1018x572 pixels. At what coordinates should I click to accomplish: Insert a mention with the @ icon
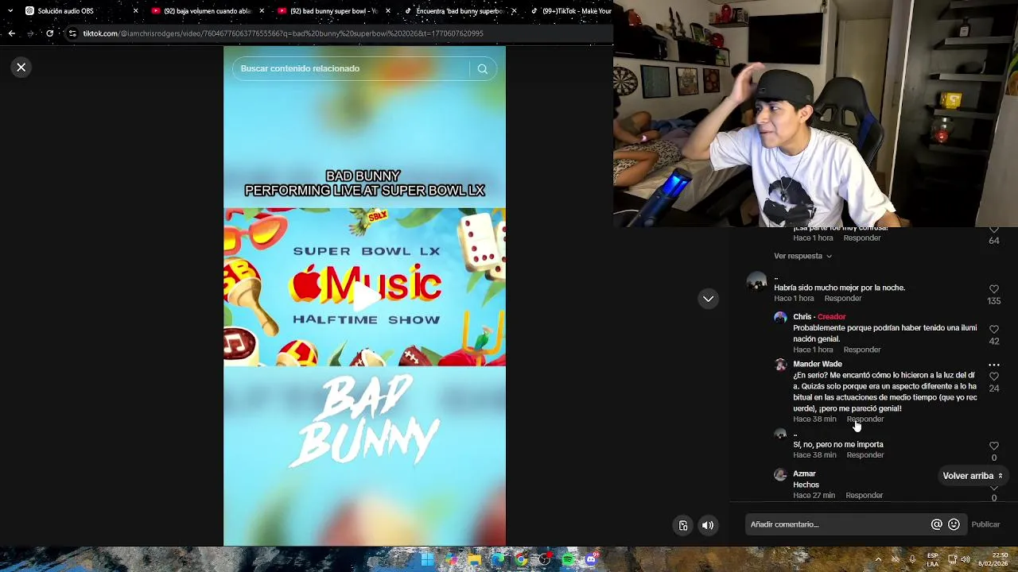tap(936, 524)
